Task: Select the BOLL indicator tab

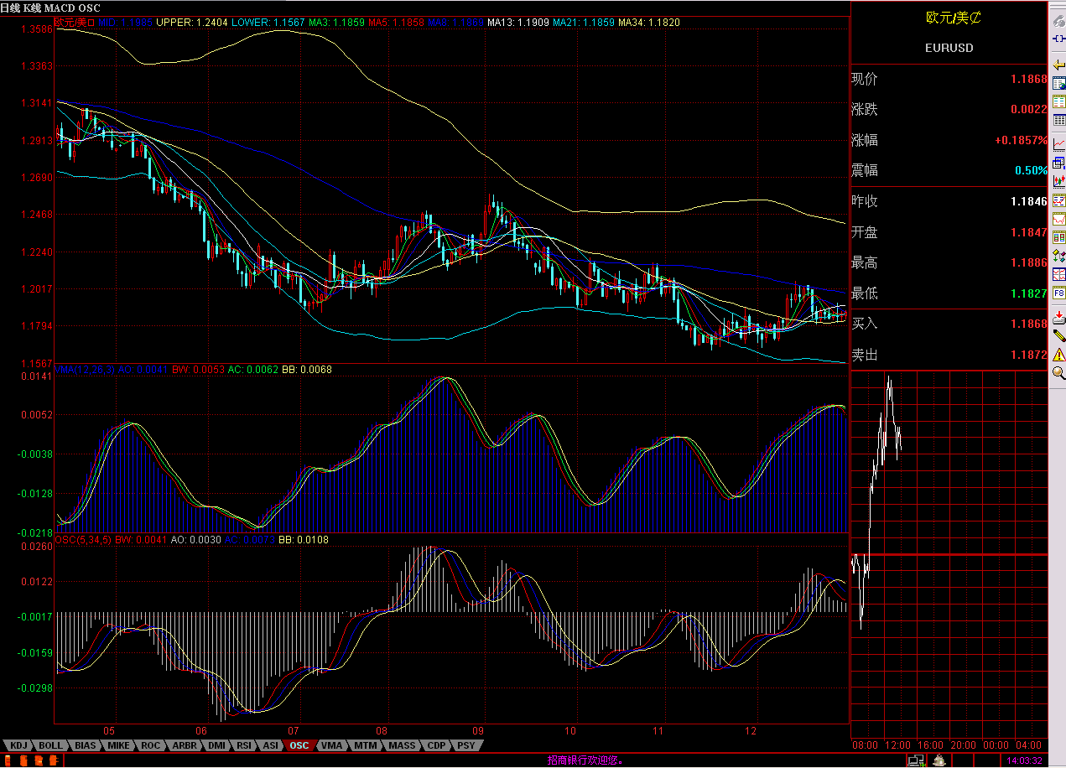Action: [50, 745]
